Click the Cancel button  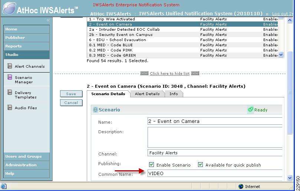point(71,103)
